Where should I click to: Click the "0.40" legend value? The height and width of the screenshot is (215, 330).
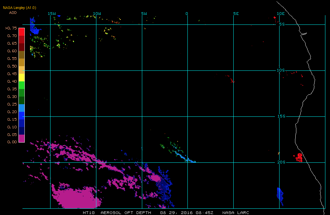coord(12,81)
